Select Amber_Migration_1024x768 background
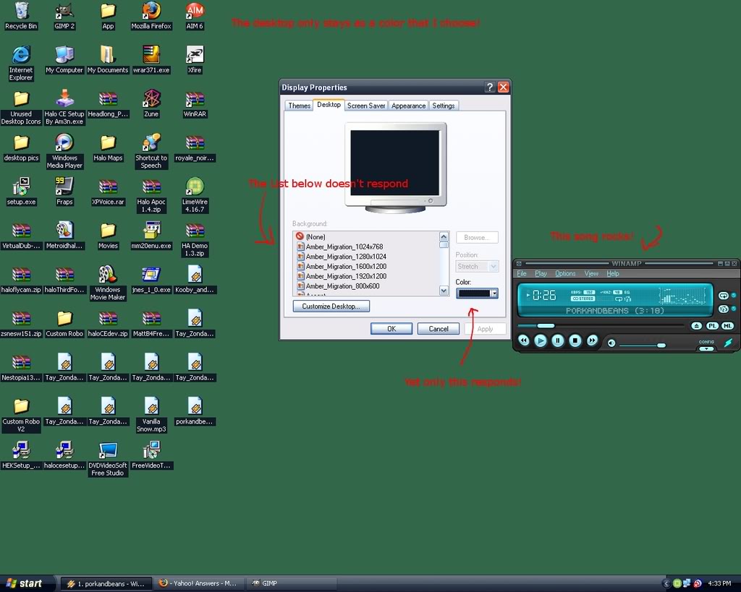This screenshot has height=592, width=741. 366,246
